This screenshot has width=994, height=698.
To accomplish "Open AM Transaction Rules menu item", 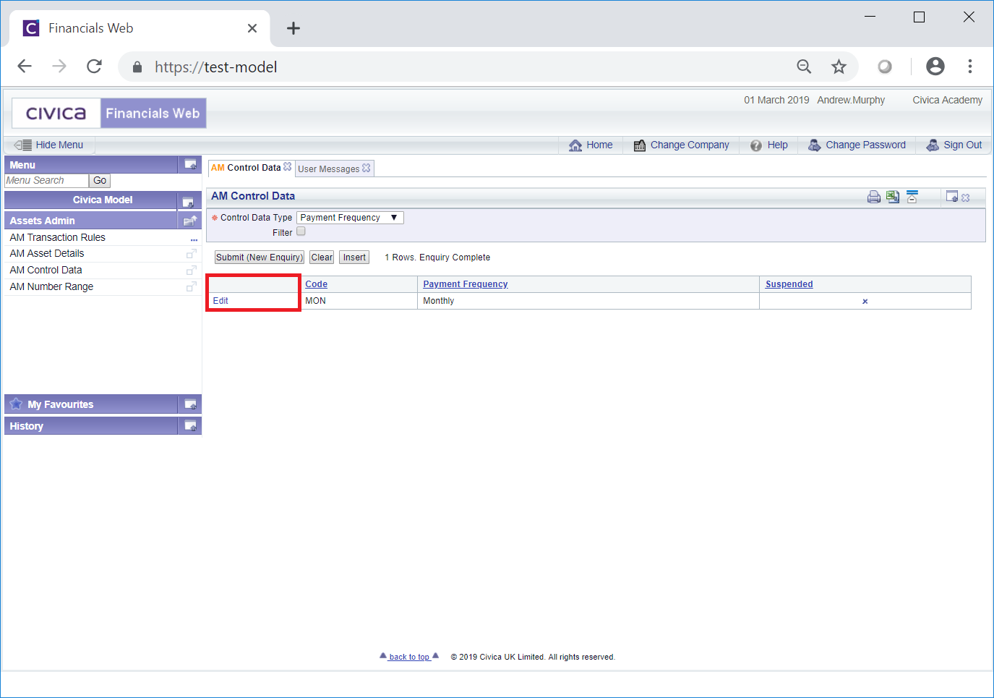I will pyautogui.click(x=58, y=237).
